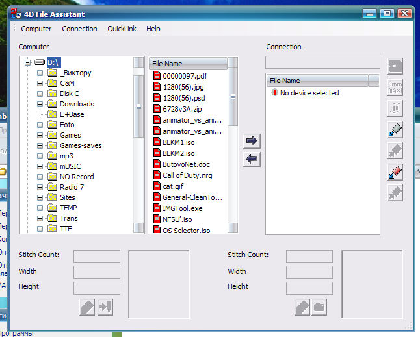Expand the Downloads folder tree node
The image size is (420, 337).
pyautogui.click(x=40, y=104)
